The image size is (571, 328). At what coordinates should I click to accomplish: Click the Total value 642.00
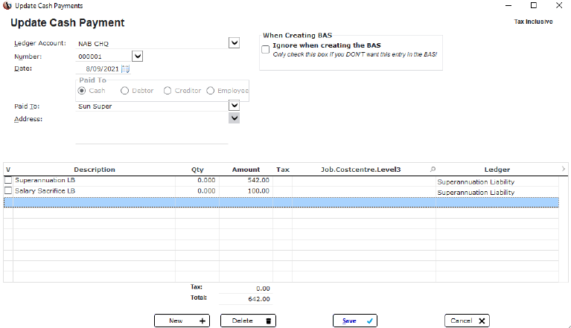tap(246, 299)
